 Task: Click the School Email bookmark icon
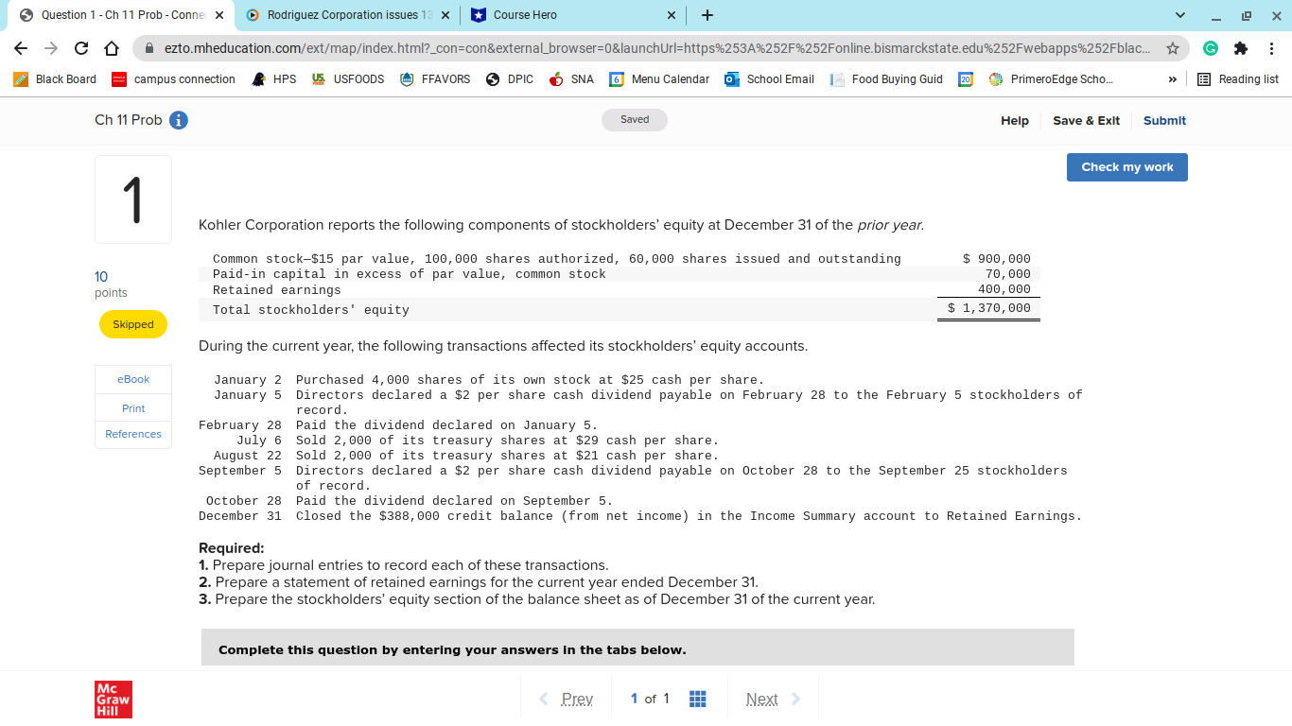(x=730, y=79)
